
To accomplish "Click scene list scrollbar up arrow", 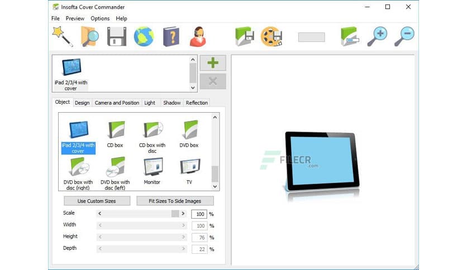I will click(193, 60).
